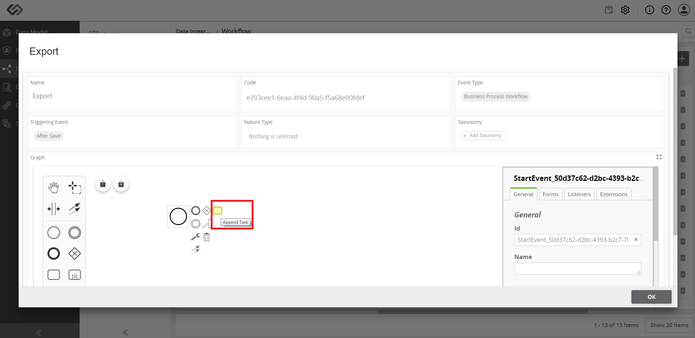This screenshot has width=695, height=338.
Task: Activate the lasso selection tool
Action: (75, 188)
